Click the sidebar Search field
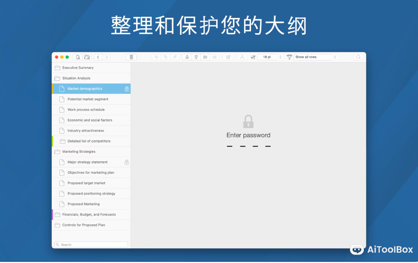 [x=91, y=245]
